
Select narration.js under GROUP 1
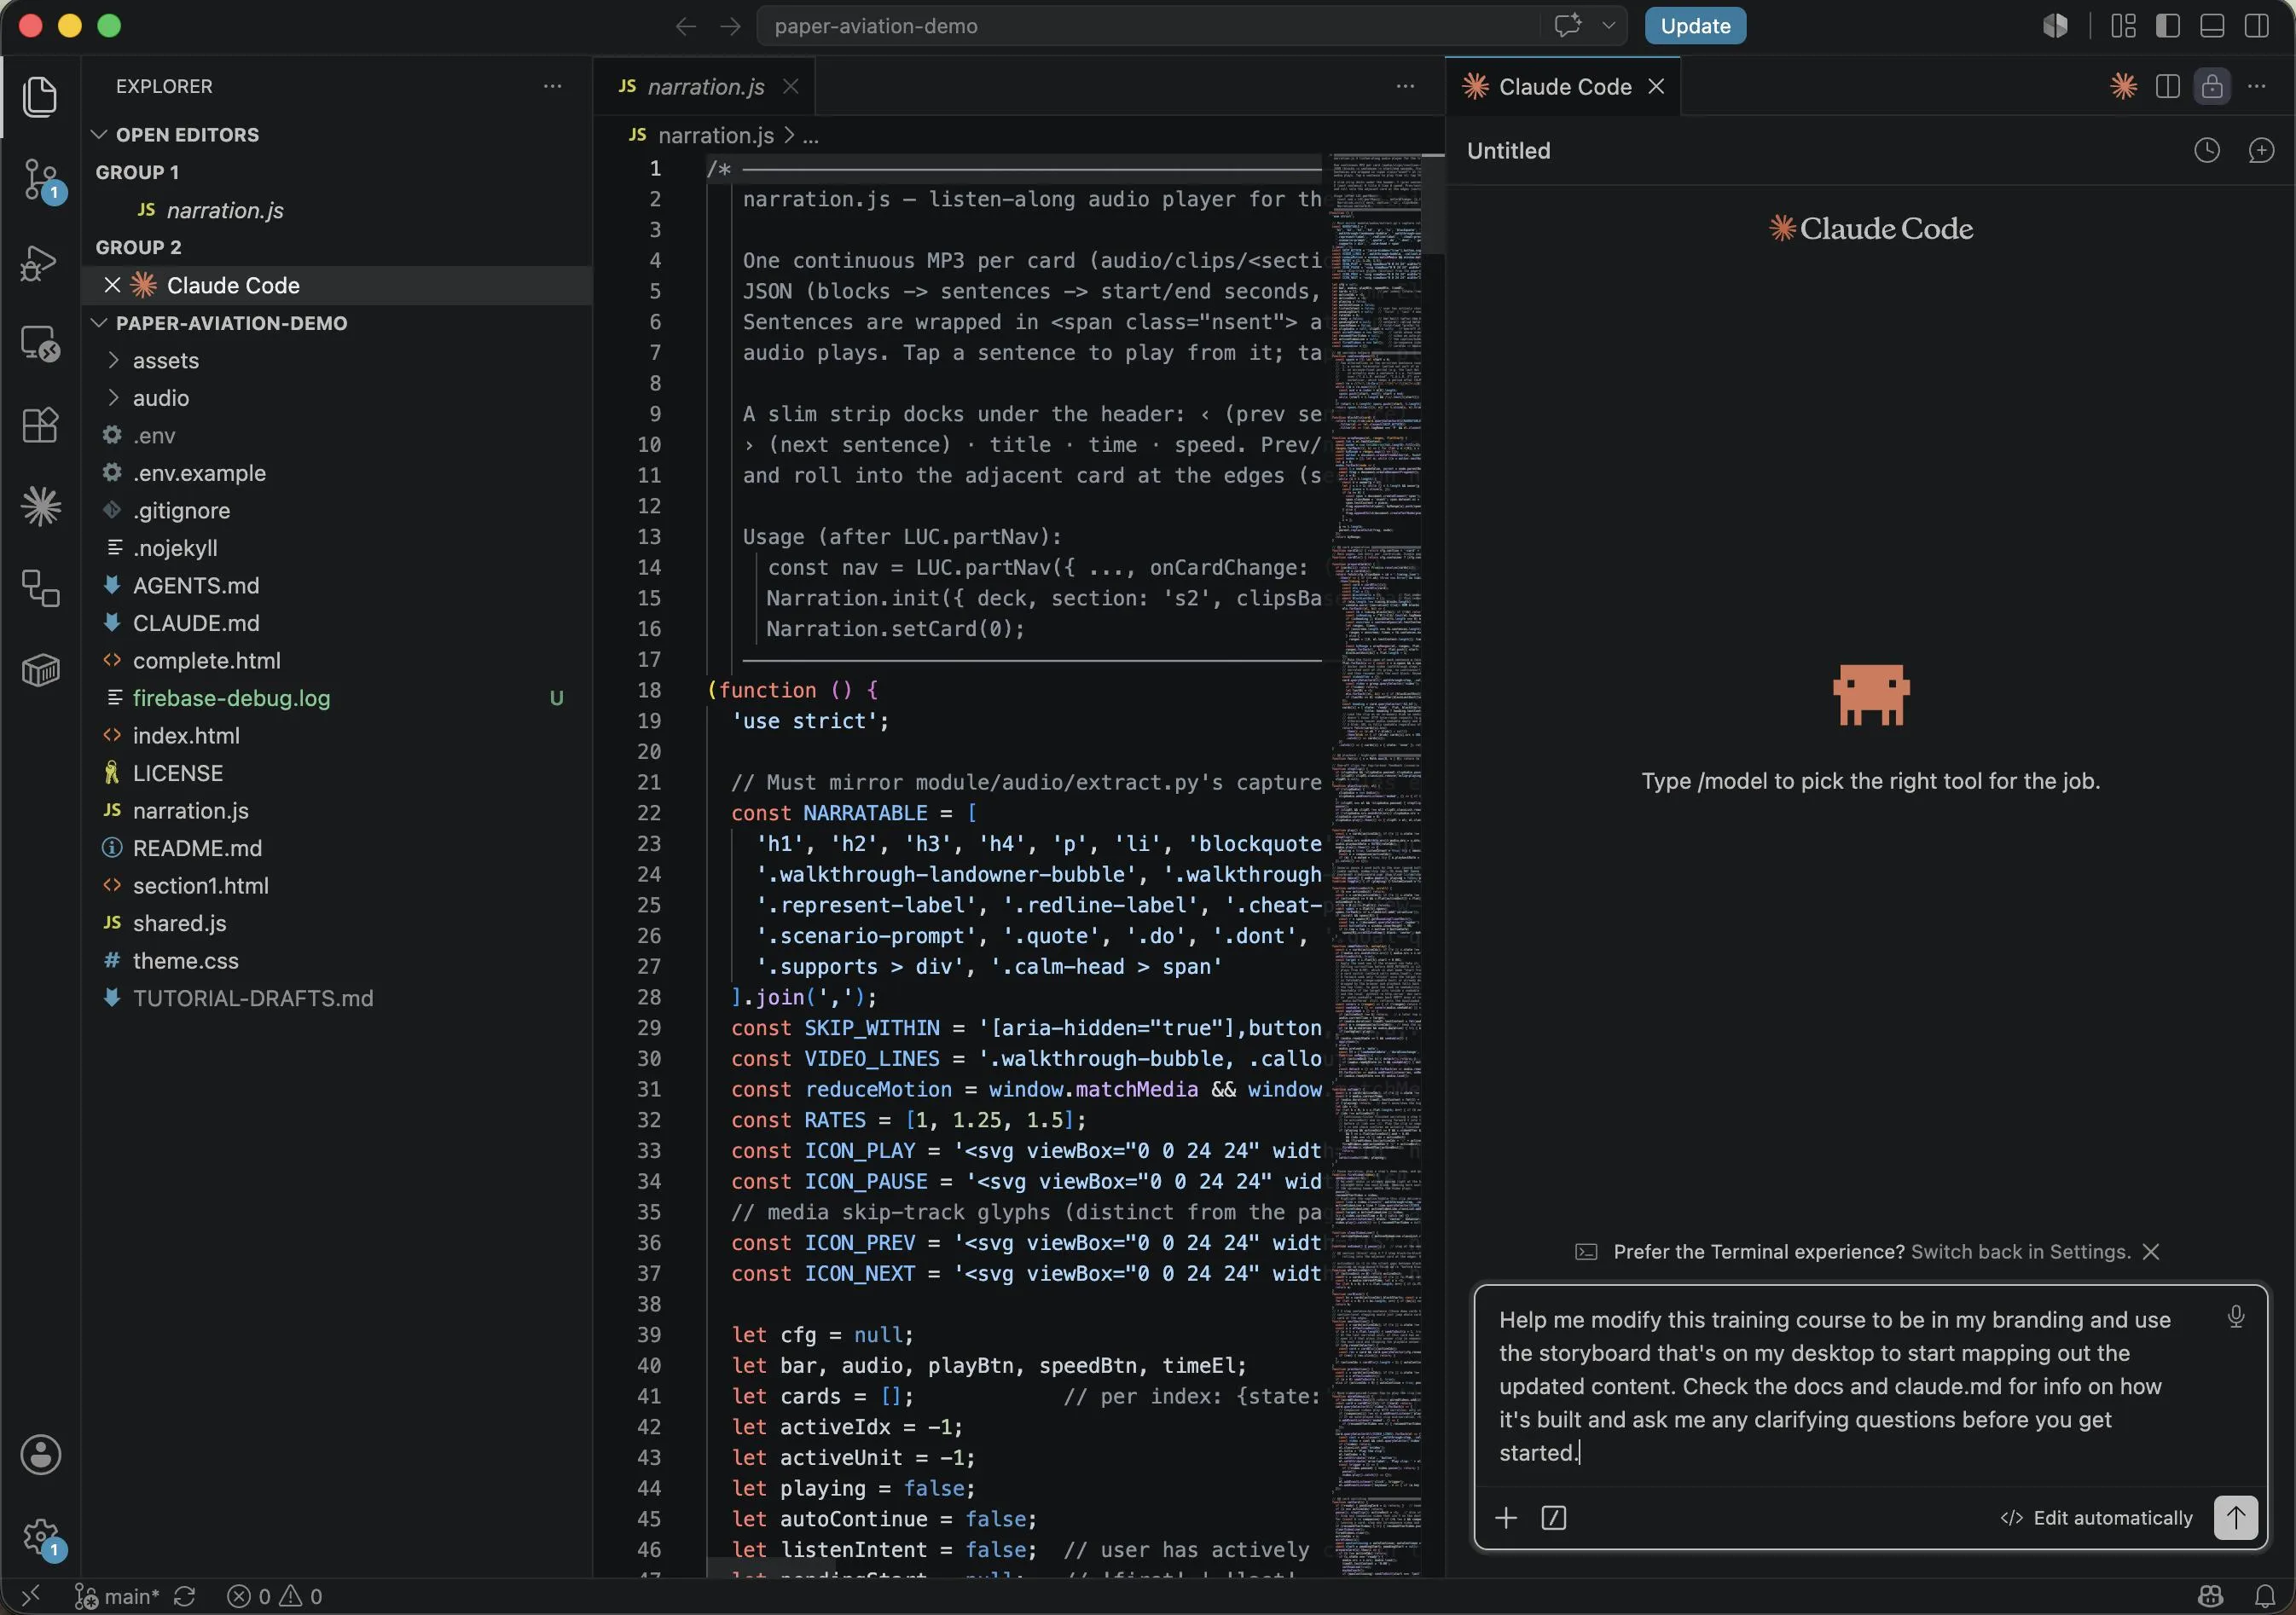225,210
